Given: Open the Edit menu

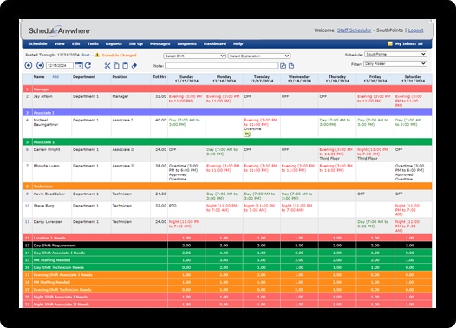Looking at the screenshot, I should [76, 43].
